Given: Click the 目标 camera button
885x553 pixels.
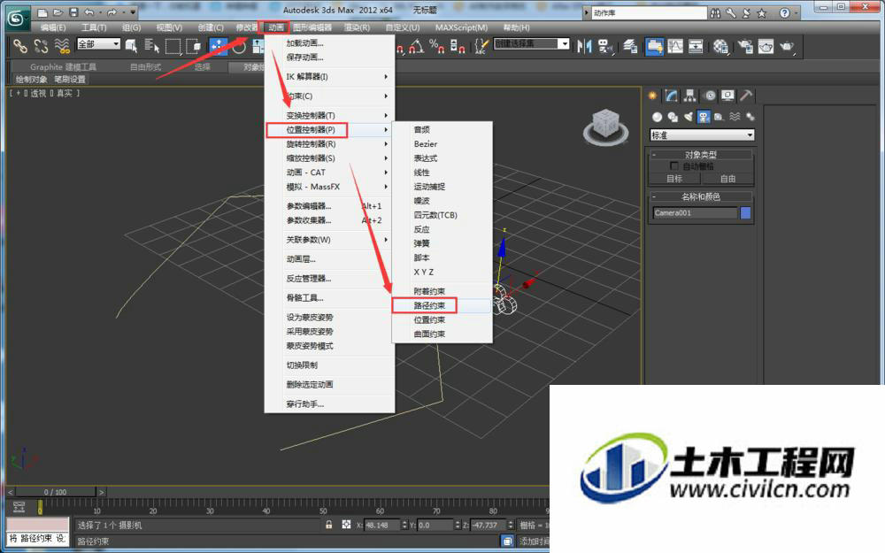Looking at the screenshot, I should (x=674, y=179).
